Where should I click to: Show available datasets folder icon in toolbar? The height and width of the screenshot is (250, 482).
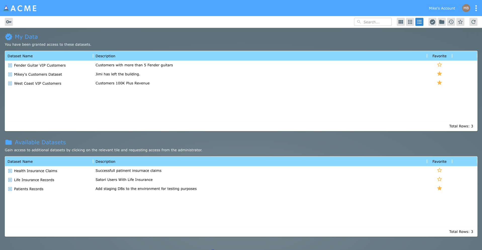[442, 22]
